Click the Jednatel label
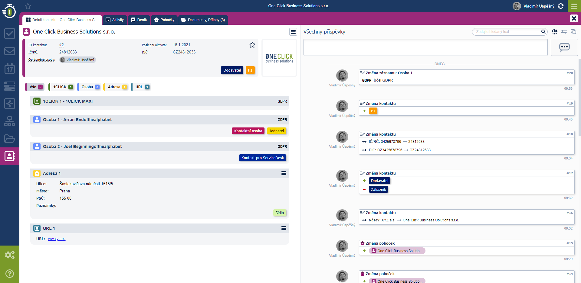581x283 pixels. click(x=277, y=131)
